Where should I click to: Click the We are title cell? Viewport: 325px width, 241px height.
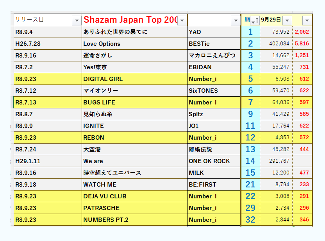click(x=134, y=161)
